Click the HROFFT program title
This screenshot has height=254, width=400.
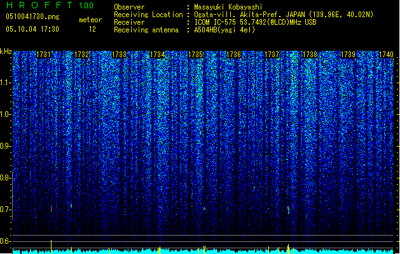[x=39, y=5]
